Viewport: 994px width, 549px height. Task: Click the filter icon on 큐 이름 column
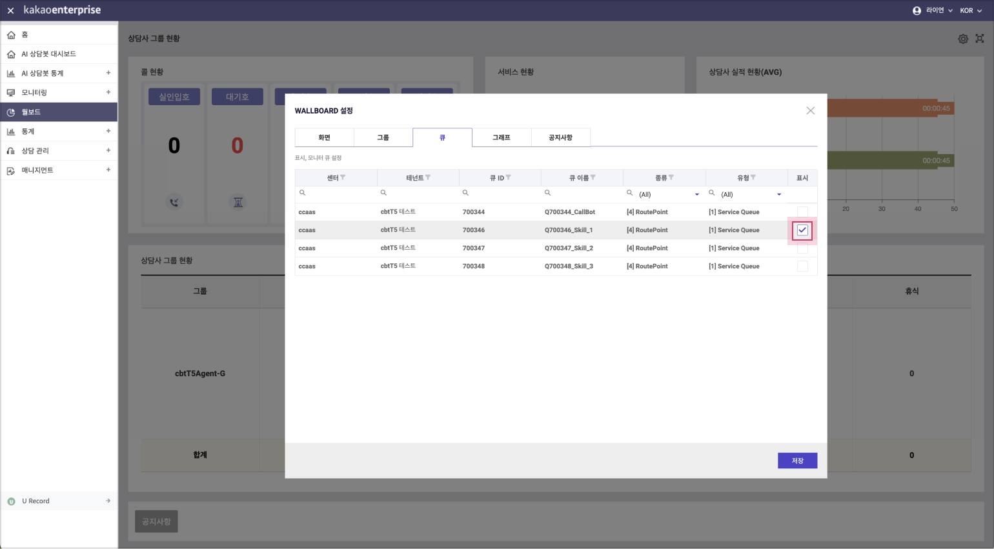(x=593, y=177)
